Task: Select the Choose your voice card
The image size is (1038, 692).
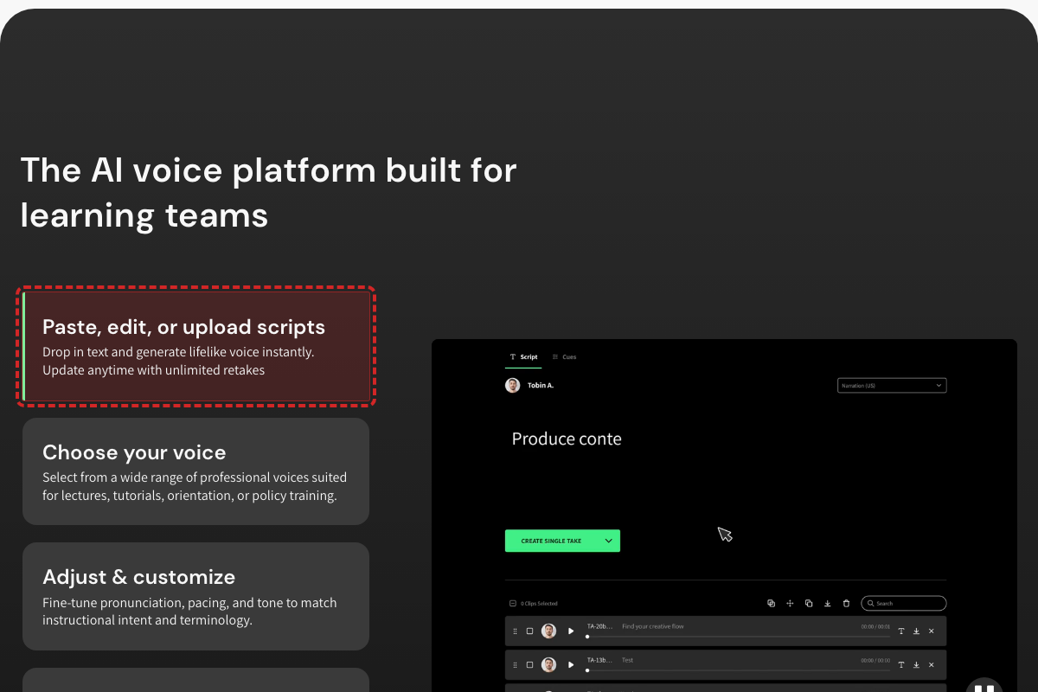Action: pyautogui.click(x=195, y=471)
